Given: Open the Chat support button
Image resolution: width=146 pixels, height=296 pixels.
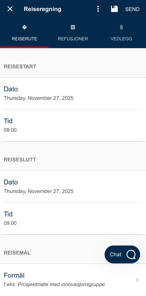Looking at the screenshot, I should point(122,255).
